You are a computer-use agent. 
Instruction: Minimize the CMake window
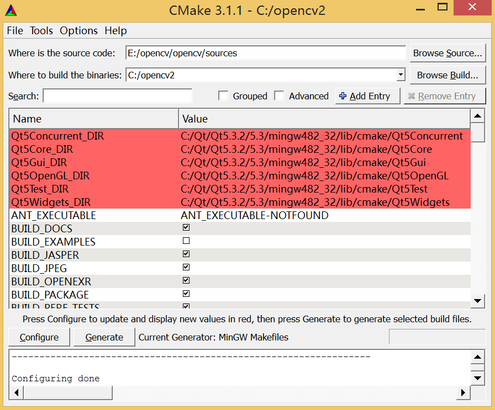[420, 9]
